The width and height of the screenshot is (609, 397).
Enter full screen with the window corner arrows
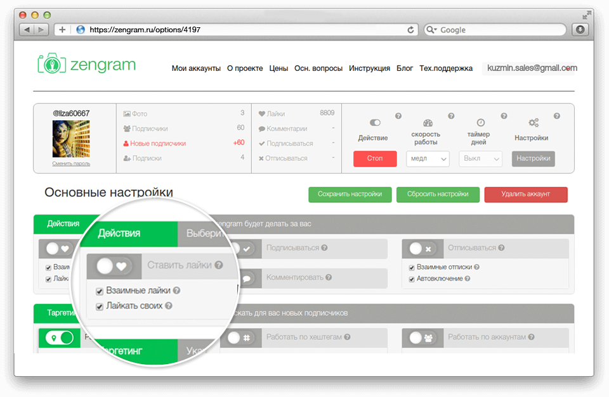586,15
